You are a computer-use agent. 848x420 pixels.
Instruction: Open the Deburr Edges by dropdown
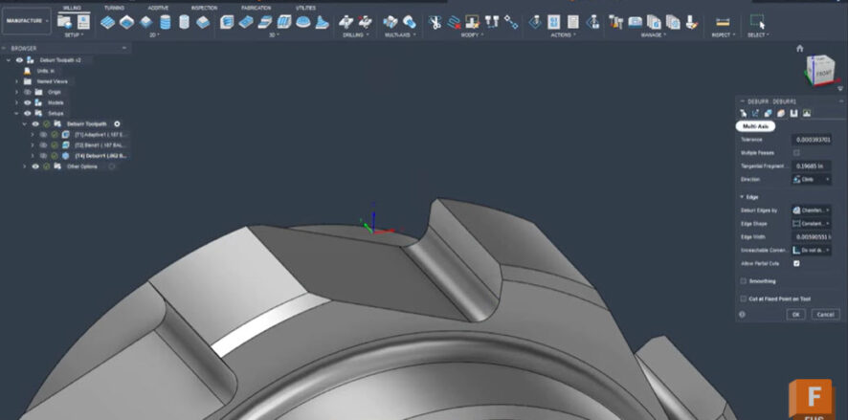click(x=812, y=210)
